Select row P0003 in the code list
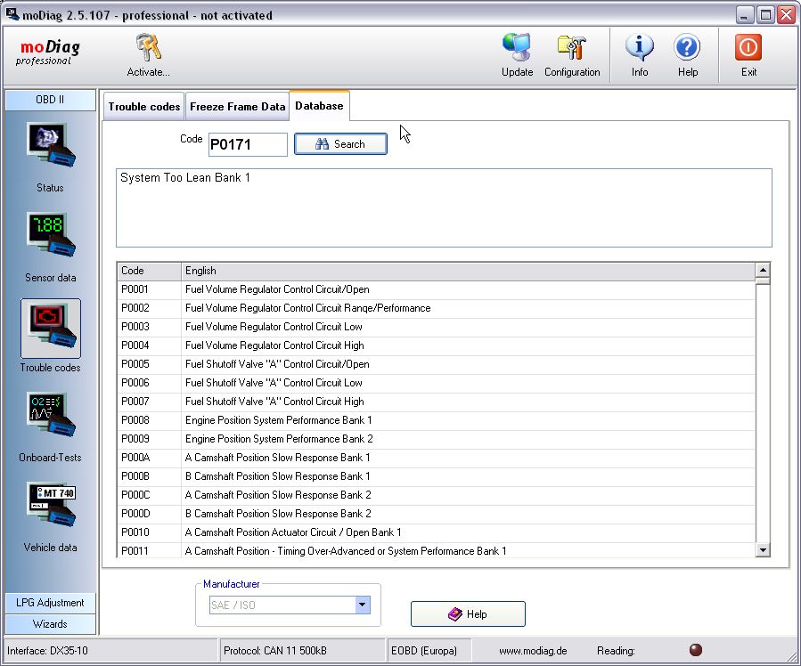801x666 pixels. (x=437, y=327)
